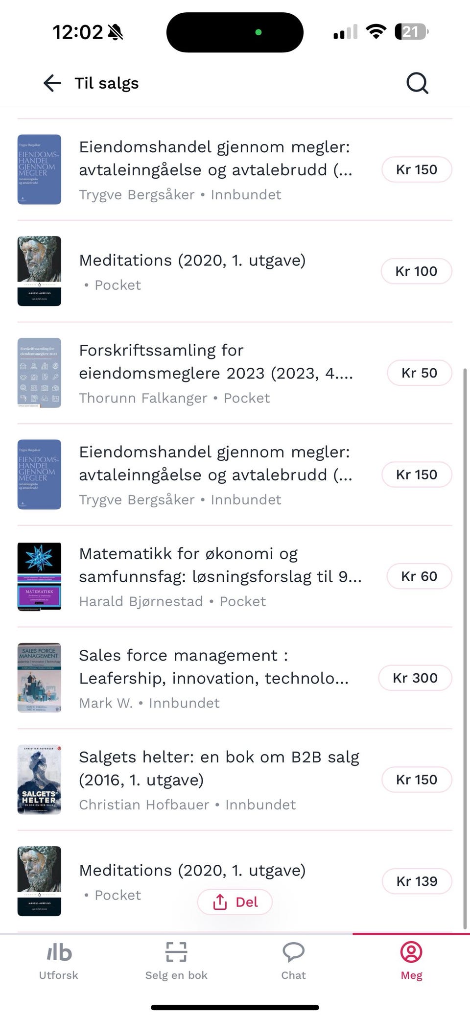Tap the Kr 100 price for Meditations

(x=417, y=271)
